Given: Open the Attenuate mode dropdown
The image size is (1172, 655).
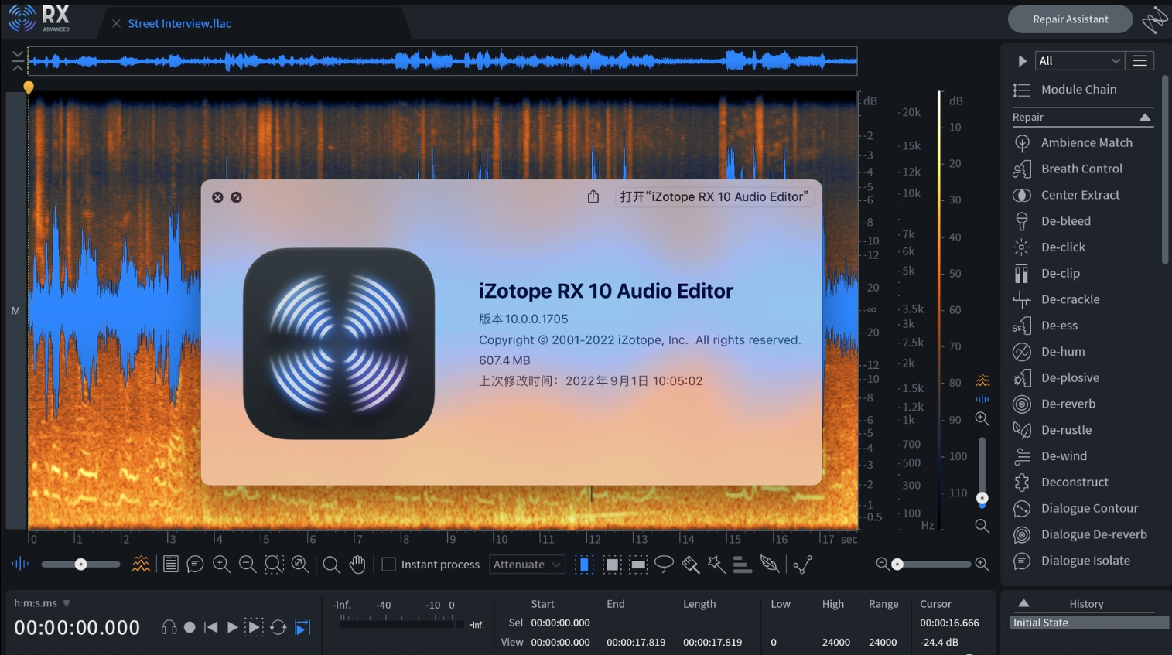Looking at the screenshot, I should [x=527, y=565].
